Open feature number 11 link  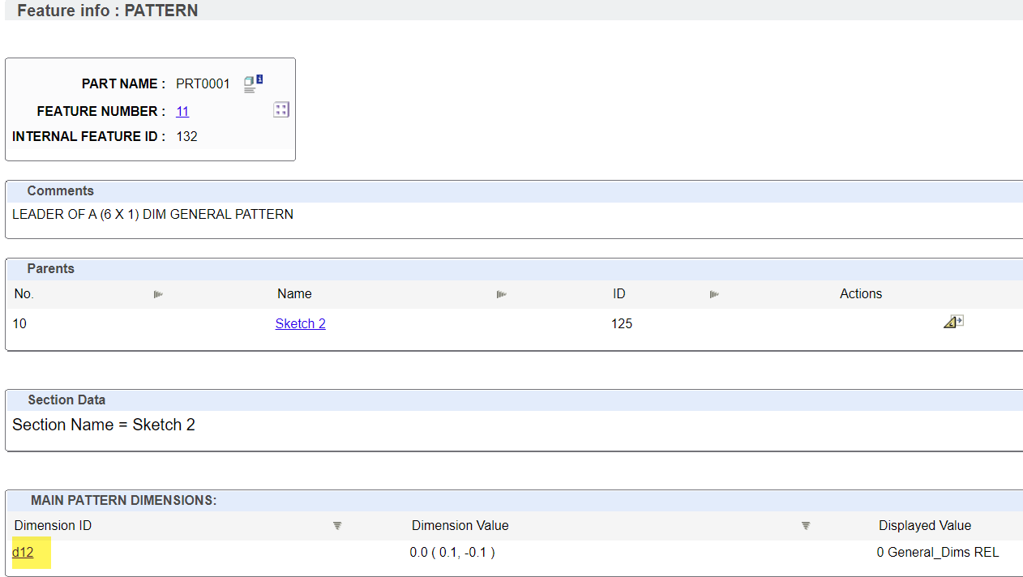(182, 111)
